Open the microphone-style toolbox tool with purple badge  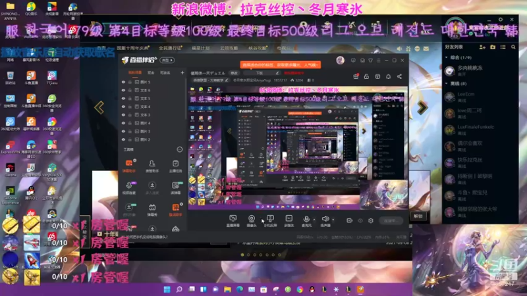pos(129,187)
